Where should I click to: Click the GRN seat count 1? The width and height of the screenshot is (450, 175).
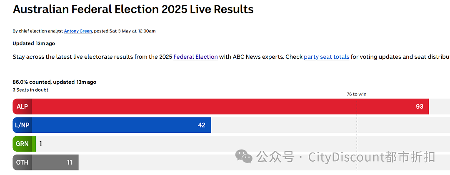coord(41,144)
